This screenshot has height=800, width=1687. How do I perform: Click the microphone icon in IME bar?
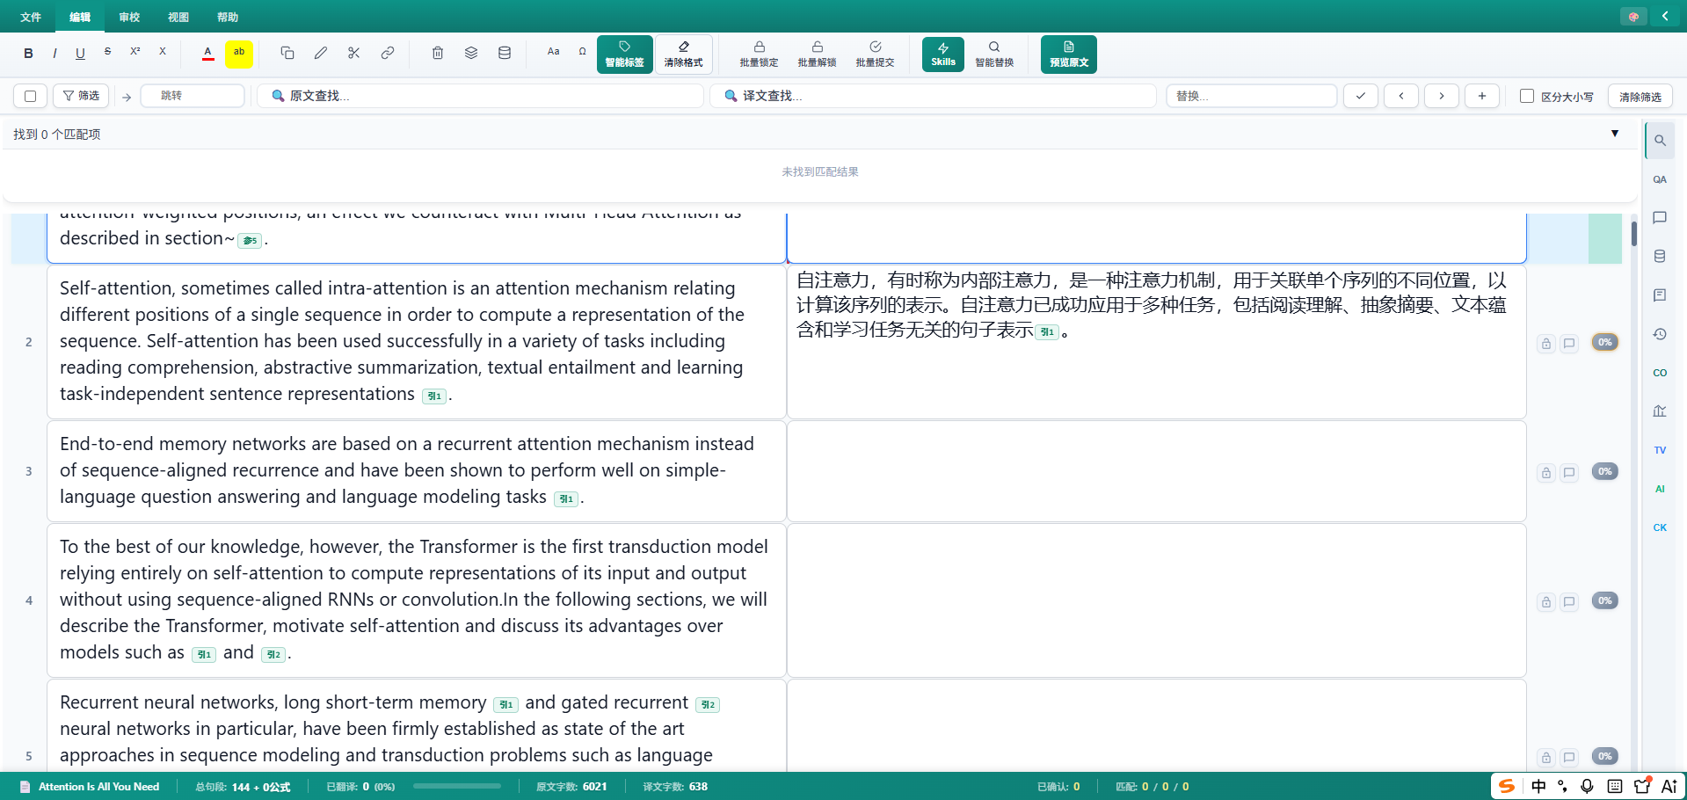coord(1588,786)
